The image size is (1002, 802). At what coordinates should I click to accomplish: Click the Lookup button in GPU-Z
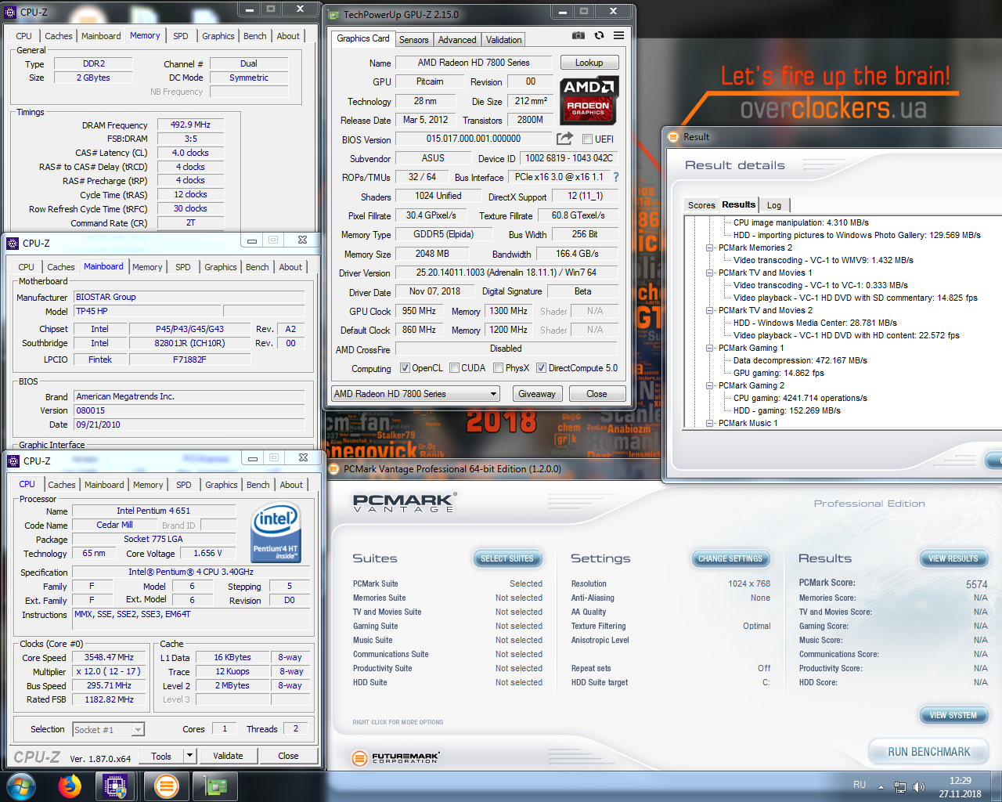coord(589,63)
